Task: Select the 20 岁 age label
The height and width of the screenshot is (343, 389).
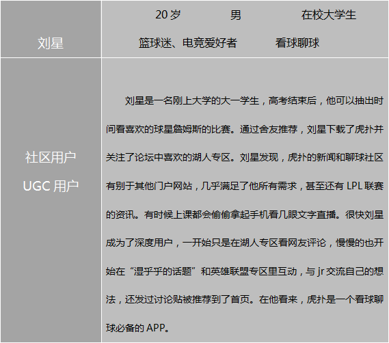Action: coord(168,15)
